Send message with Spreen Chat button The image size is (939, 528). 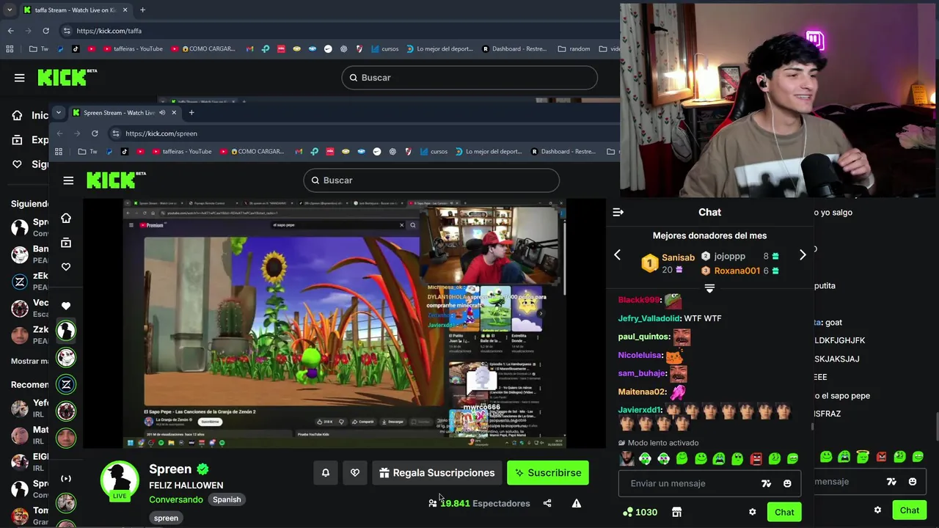(x=784, y=512)
